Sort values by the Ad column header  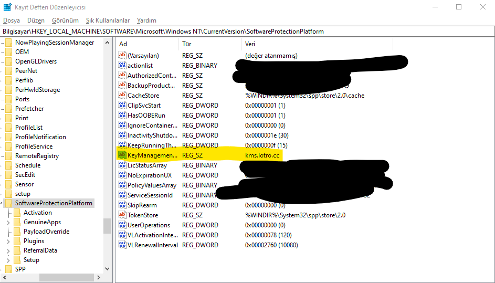coord(147,44)
